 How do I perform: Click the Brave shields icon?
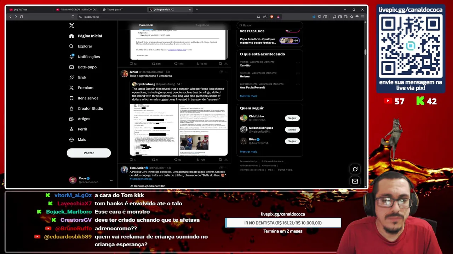pyautogui.click(x=271, y=17)
